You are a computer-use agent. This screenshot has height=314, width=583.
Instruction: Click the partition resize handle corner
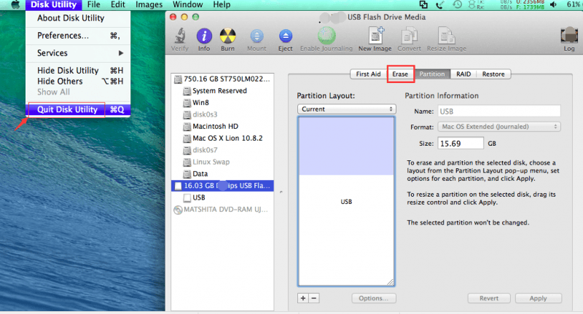[391, 281]
